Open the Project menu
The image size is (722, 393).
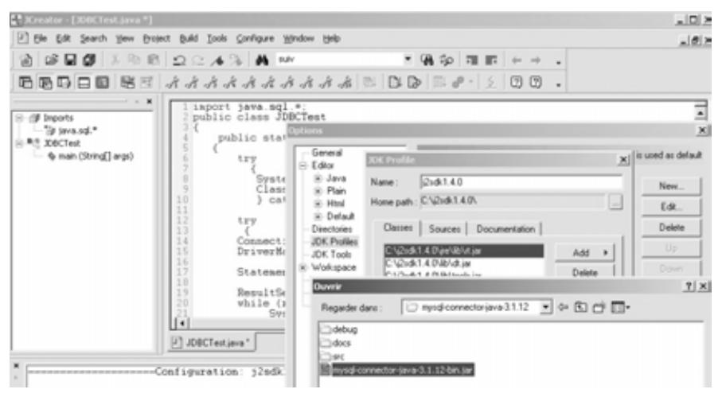pyautogui.click(x=157, y=39)
